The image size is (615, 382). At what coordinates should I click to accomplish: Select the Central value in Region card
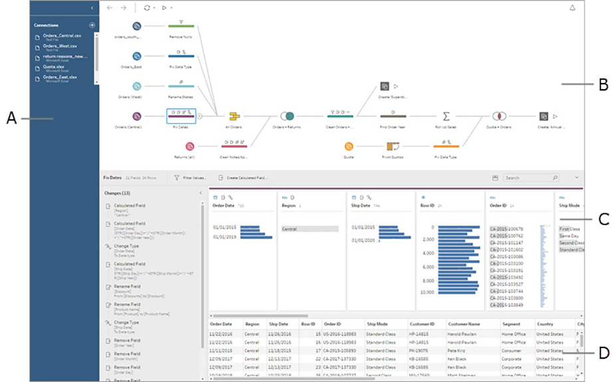tap(310, 229)
